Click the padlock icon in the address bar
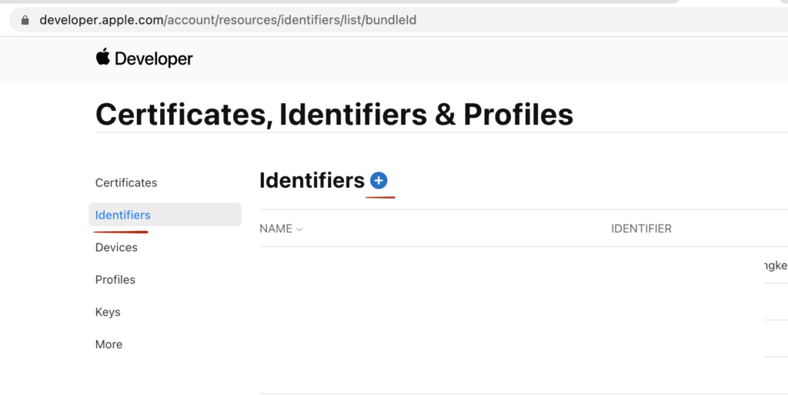Image resolution: width=788 pixels, height=395 pixels. click(x=25, y=20)
